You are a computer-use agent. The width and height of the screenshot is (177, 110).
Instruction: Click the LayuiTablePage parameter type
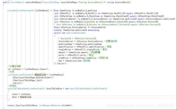tap(52, 2)
